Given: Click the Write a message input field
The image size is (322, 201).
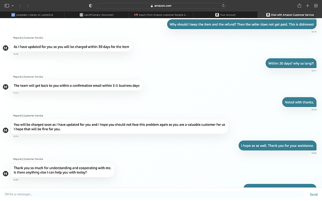Looking at the screenshot, I should tap(149, 194).
